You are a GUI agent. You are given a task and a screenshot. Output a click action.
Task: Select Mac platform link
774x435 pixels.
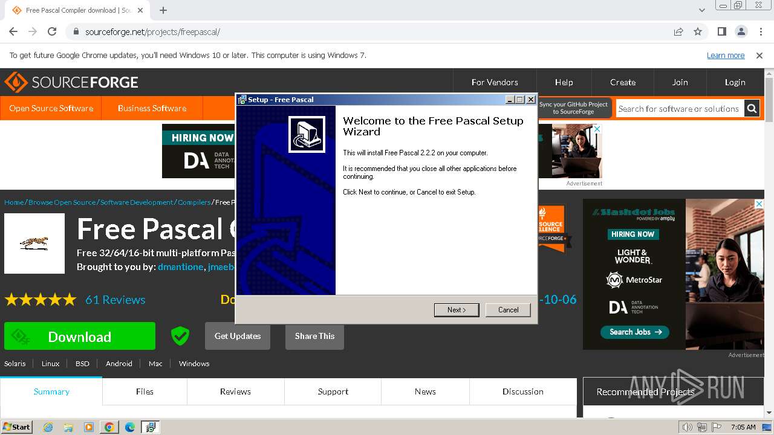[x=155, y=364]
